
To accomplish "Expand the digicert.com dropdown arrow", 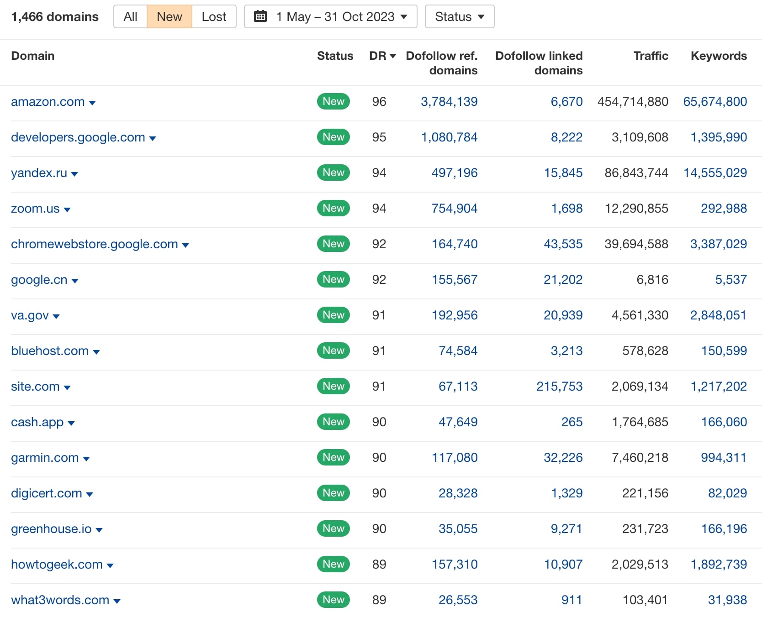I will pyautogui.click(x=90, y=495).
